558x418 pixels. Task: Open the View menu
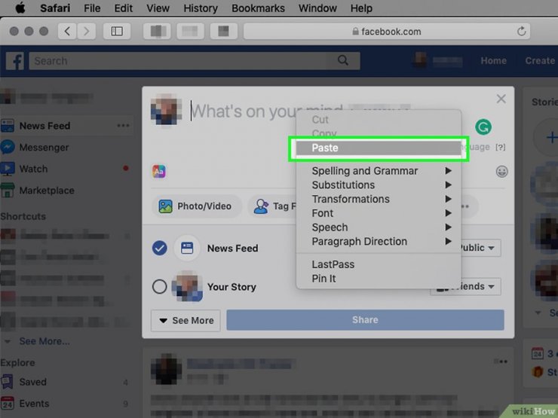158,8
